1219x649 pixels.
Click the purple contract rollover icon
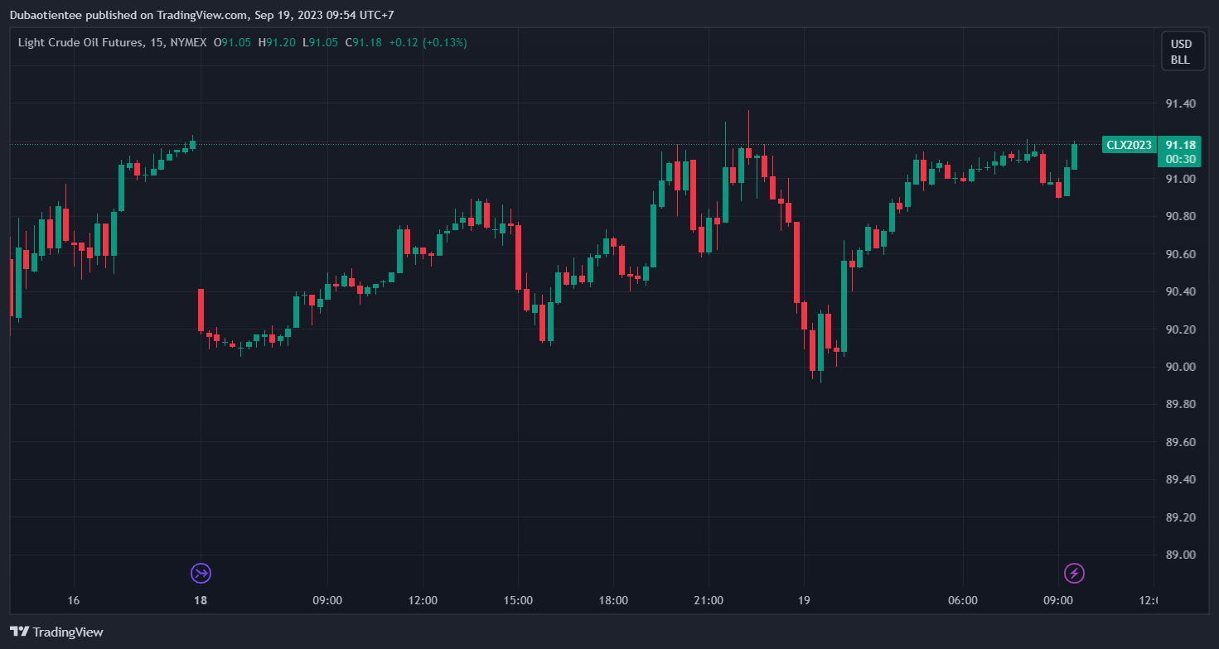click(x=201, y=572)
